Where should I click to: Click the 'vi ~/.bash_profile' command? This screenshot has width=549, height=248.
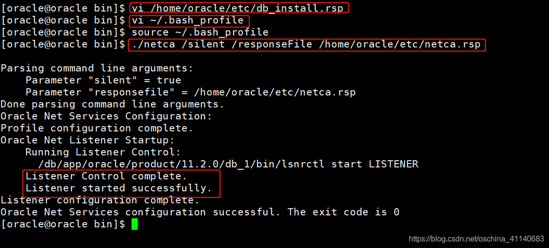tap(188, 21)
